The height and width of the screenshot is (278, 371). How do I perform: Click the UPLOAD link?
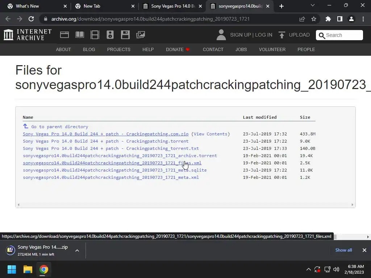point(299,35)
